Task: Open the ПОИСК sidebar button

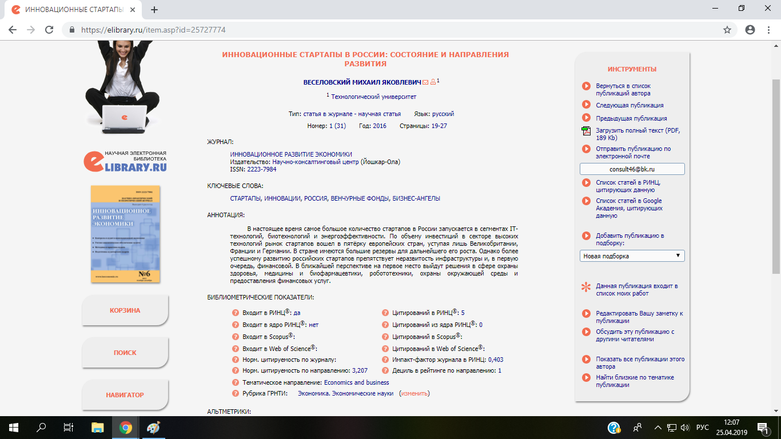Action: [x=125, y=353]
